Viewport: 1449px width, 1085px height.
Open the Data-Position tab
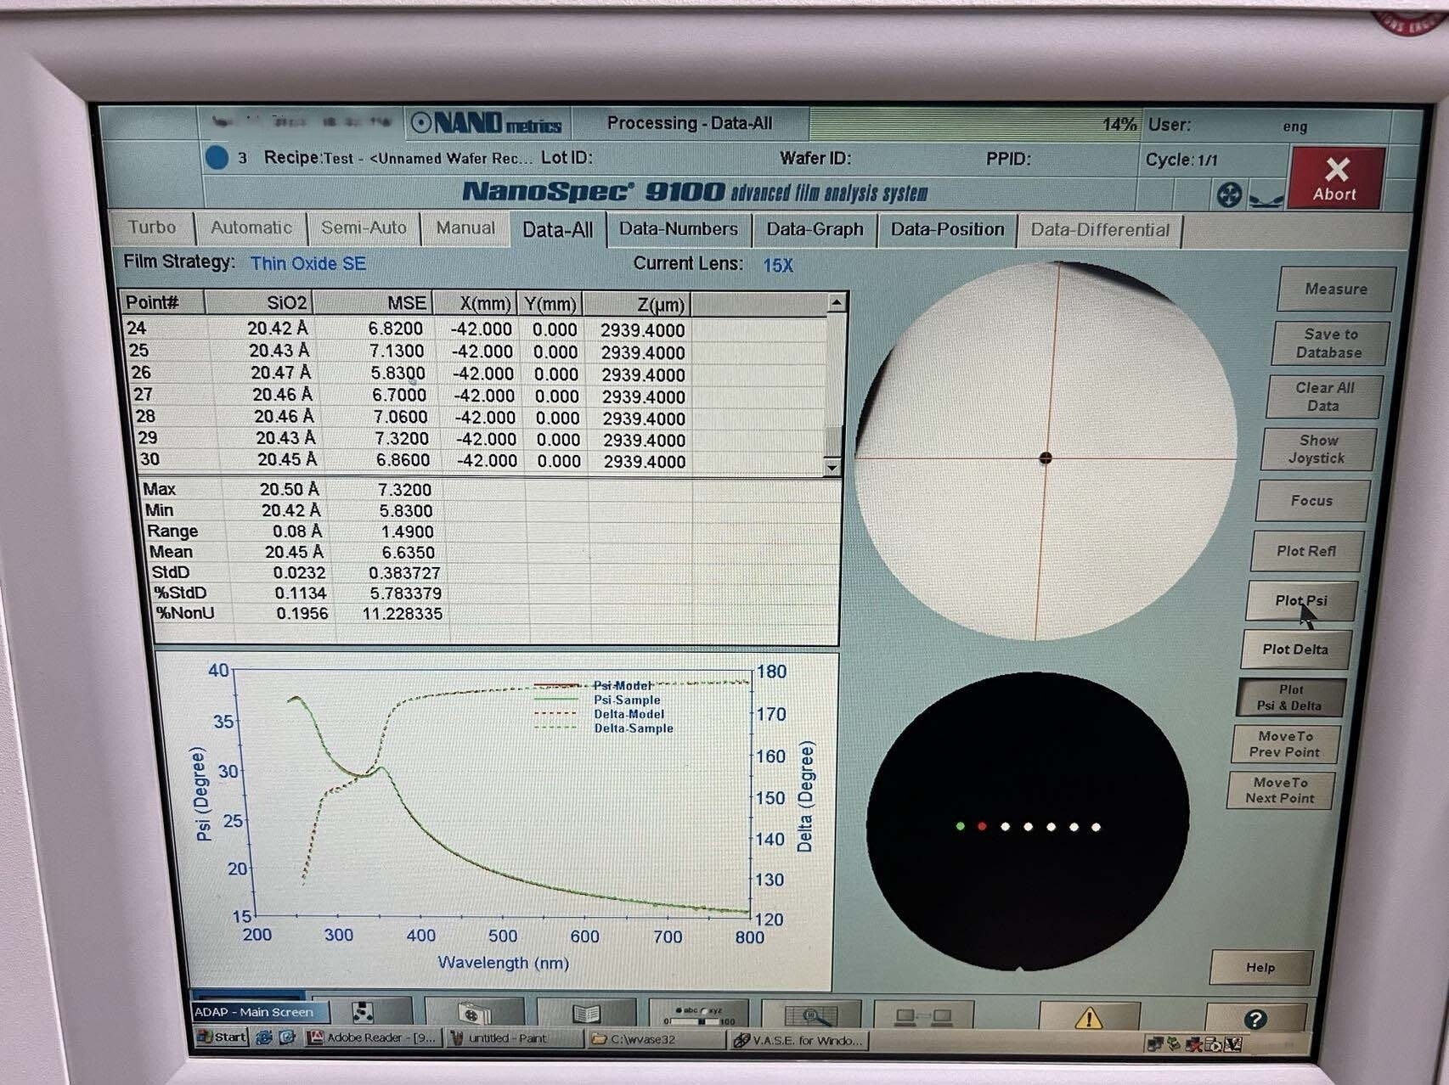pyautogui.click(x=947, y=229)
